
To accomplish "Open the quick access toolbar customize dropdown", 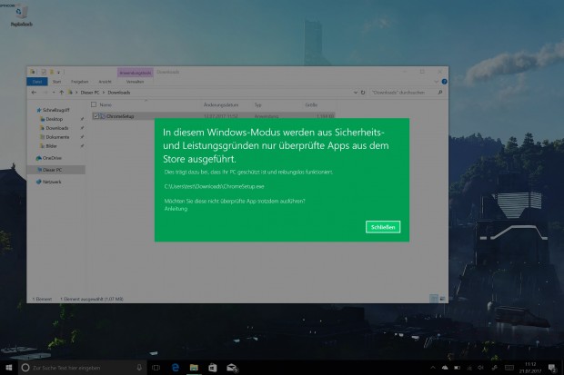I will tap(58, 73).
